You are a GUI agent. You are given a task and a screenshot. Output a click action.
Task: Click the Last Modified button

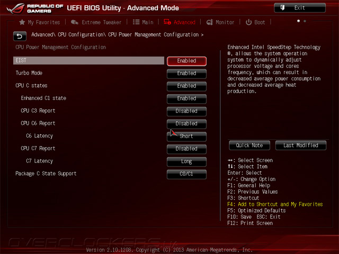(x=301, y=146)
